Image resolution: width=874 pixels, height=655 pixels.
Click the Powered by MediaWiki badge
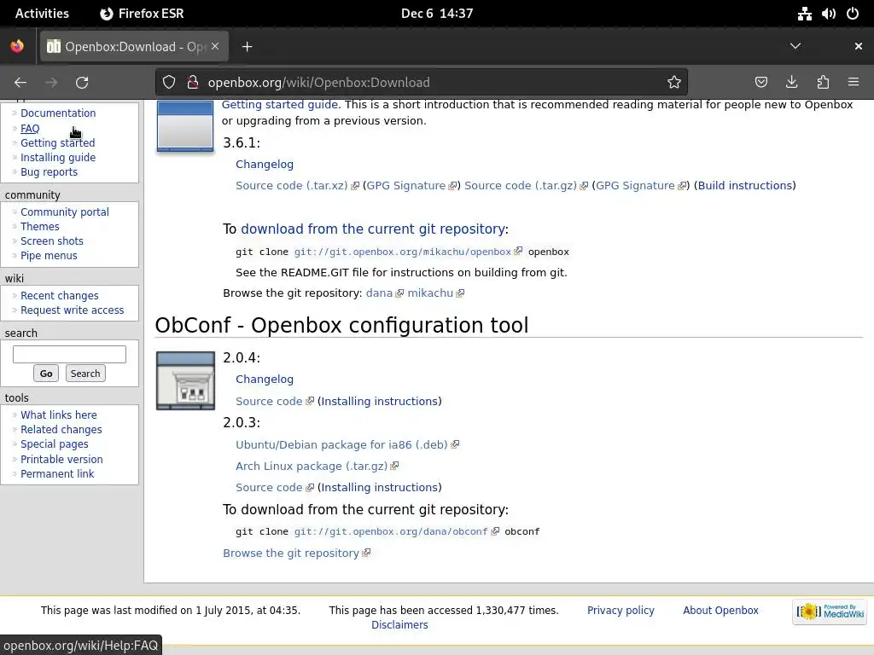[830, 612]
